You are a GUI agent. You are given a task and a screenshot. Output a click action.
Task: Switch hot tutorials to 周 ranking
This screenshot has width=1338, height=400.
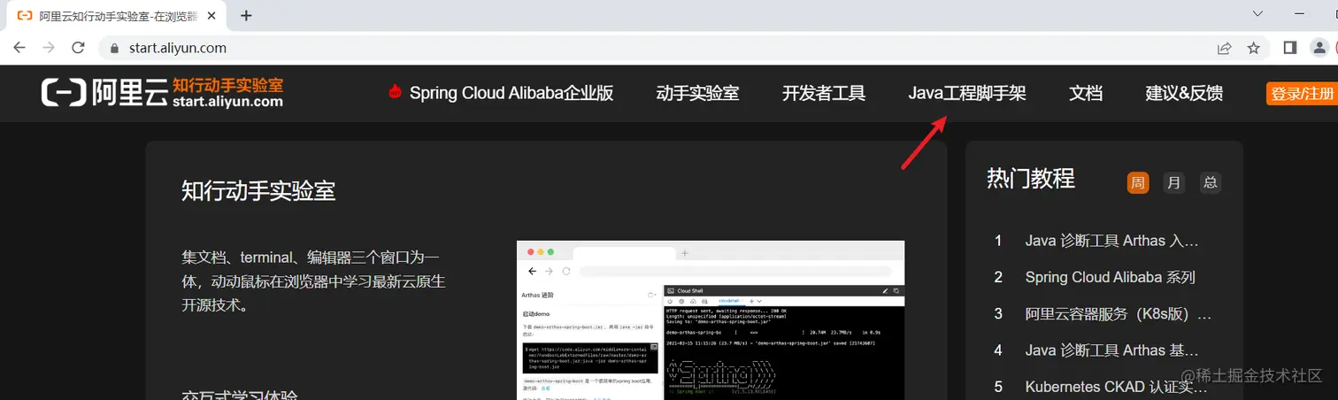coord(1137,183)
